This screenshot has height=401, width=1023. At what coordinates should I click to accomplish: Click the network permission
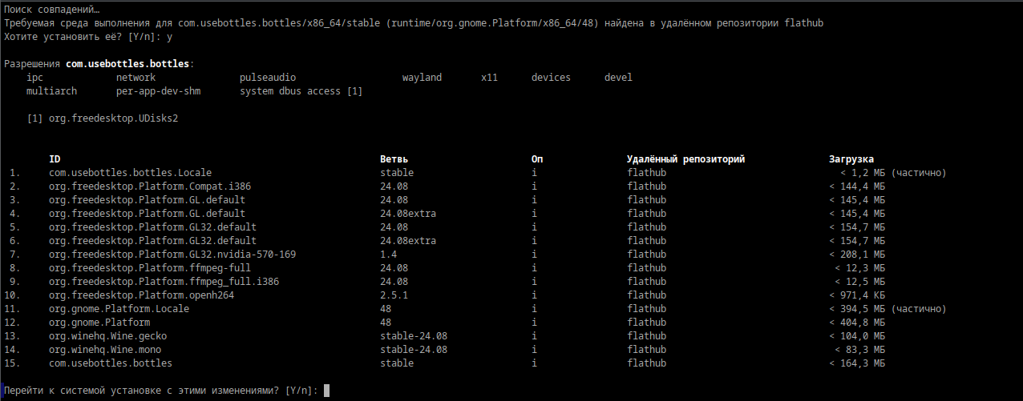pos(136,78)
